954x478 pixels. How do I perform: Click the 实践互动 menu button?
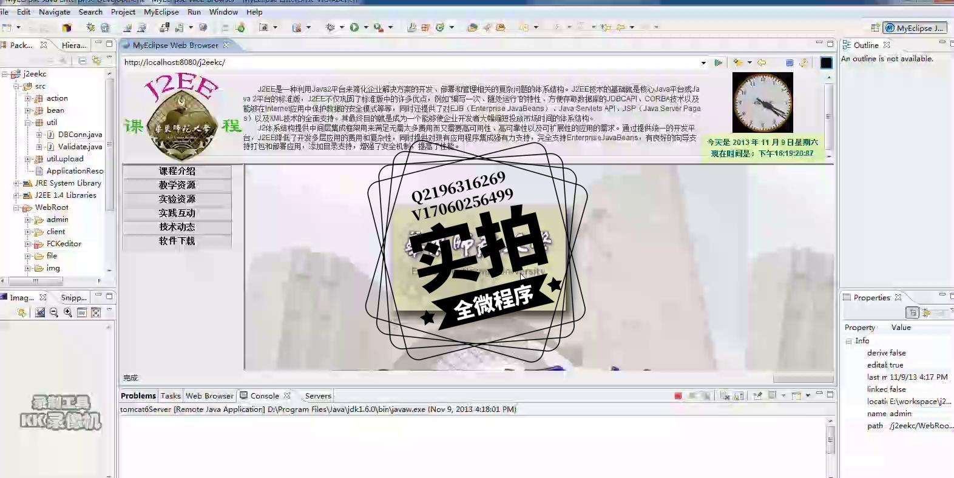click(177, 213)
